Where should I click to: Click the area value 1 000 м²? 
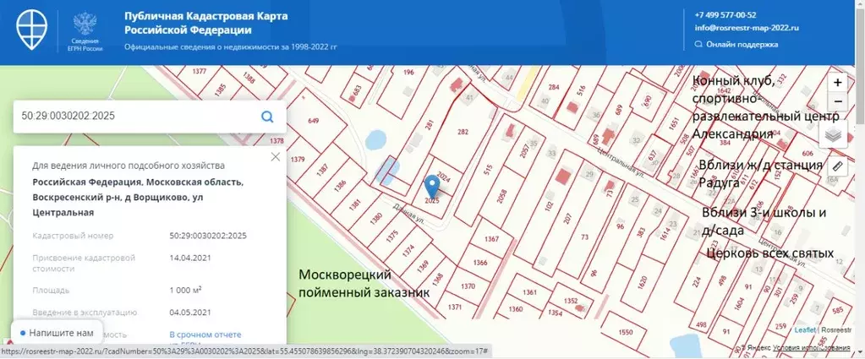[185, 290]
